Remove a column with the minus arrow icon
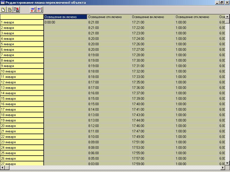Image resolution: width=230 pixels, height=172 pixels. pos(40,10)
